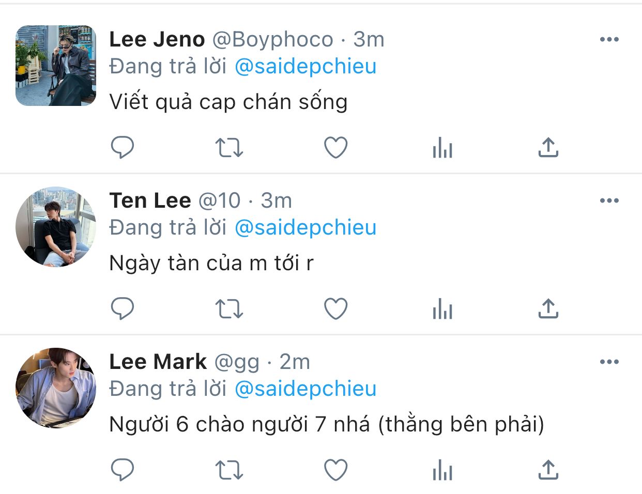Open more options on Lee Jeno's tweet

[609, 39]
